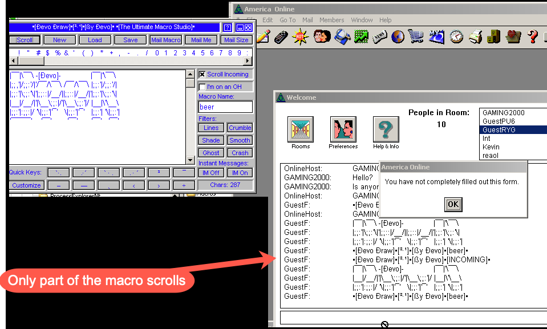Image resolution: width=547 pixels, height=329 pixels.
Task: Click the character bar right scroll arrow
Action: point(248,60)
